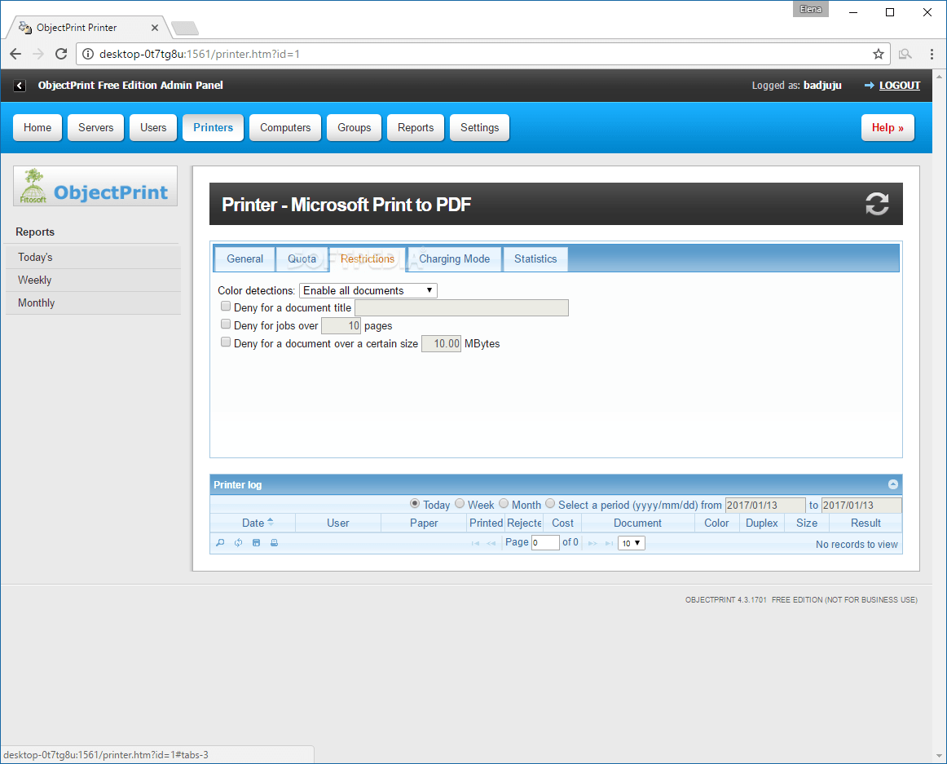
Task: Enable Deny for a document title checkbox
Action: point(225,307)
